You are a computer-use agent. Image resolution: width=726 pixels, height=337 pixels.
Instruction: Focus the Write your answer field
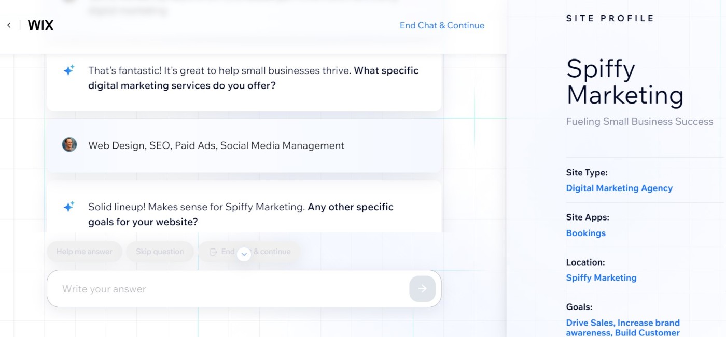pyautogui.click(x=228, y=289)
